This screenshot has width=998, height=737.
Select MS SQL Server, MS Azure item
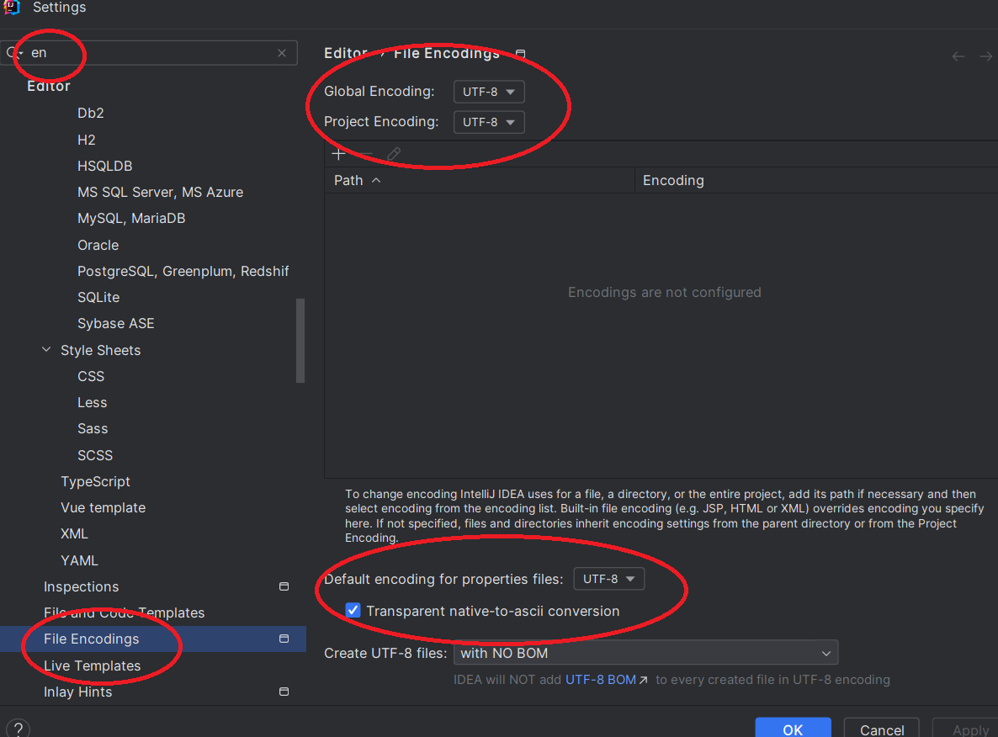(x=160, y=192)
